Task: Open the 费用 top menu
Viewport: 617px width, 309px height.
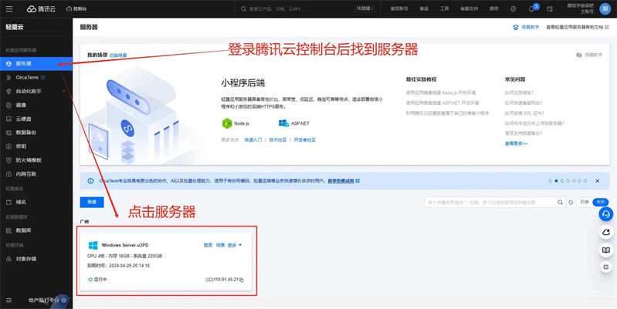Action: point(493,8)
